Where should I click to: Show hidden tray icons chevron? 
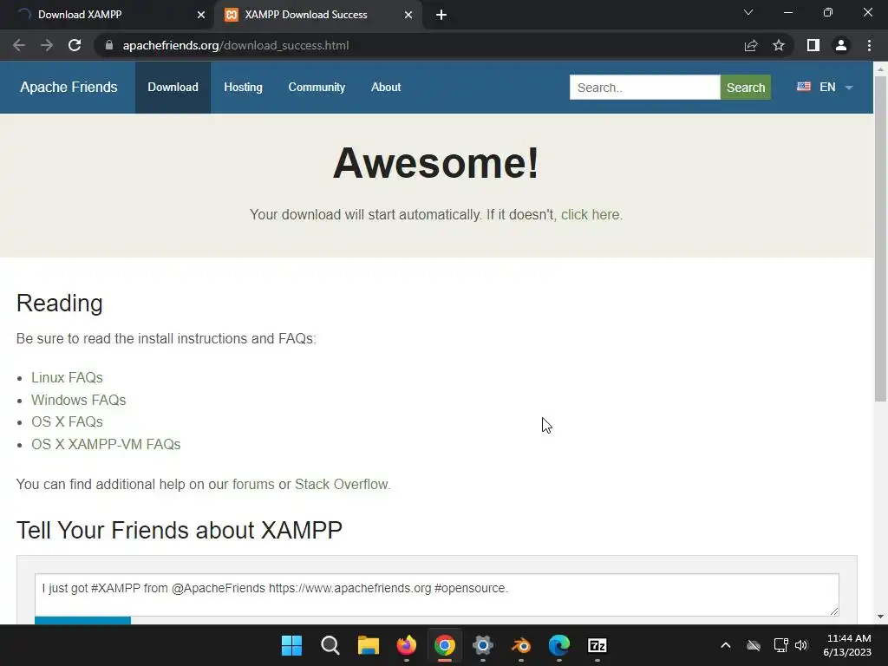point(726,645)
